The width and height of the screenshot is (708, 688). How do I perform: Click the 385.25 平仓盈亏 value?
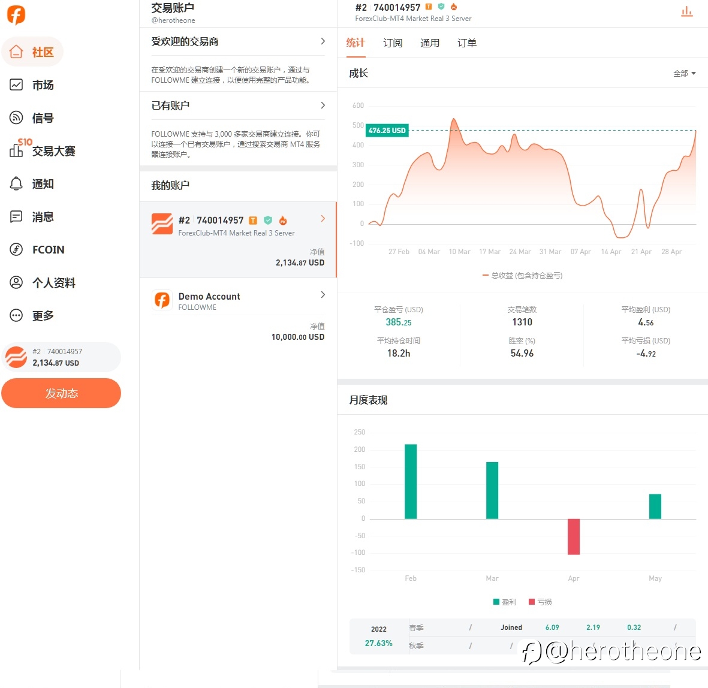(x=399, y=322)
